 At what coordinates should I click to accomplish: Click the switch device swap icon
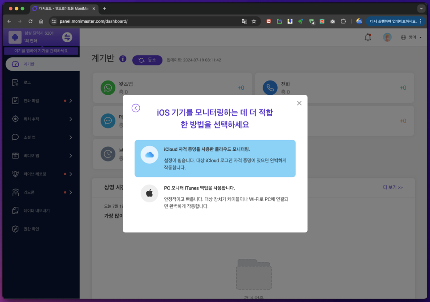(x=67, y=37)
